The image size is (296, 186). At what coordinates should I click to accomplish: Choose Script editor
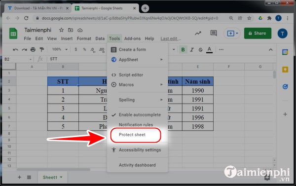coord(138,75)
